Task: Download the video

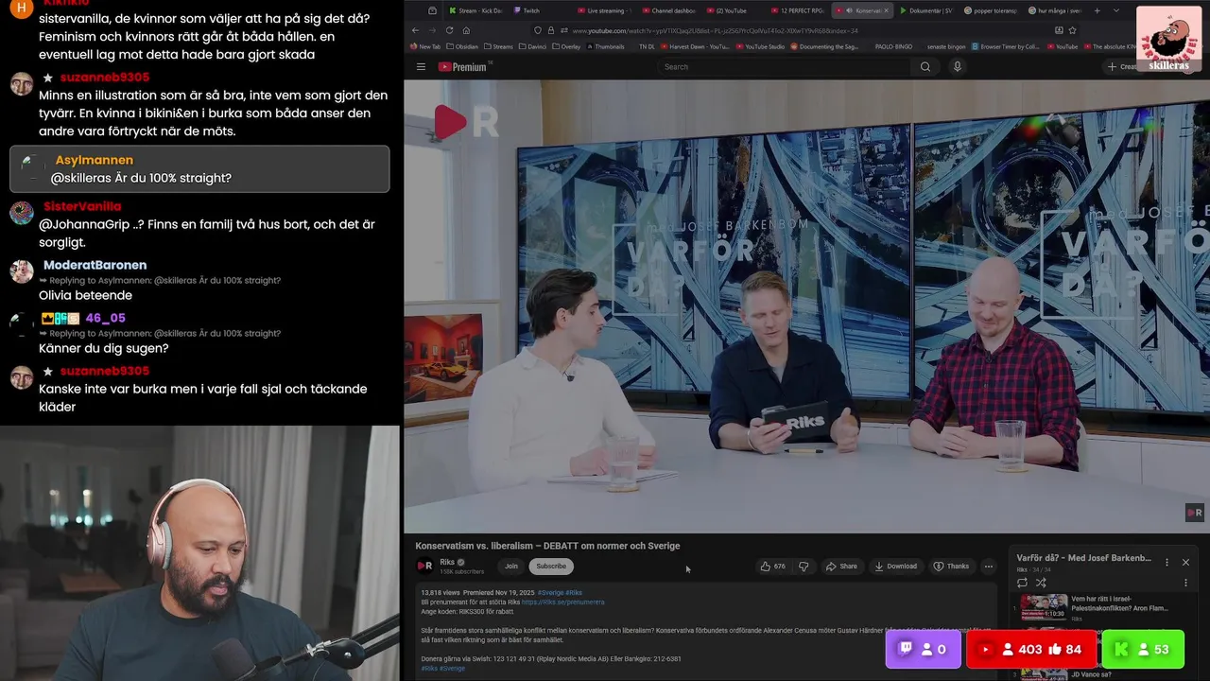Action: click(x=895, y=567)
